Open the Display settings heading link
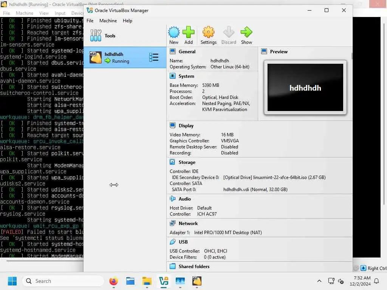The image size is (387, 290). [186, 125]
